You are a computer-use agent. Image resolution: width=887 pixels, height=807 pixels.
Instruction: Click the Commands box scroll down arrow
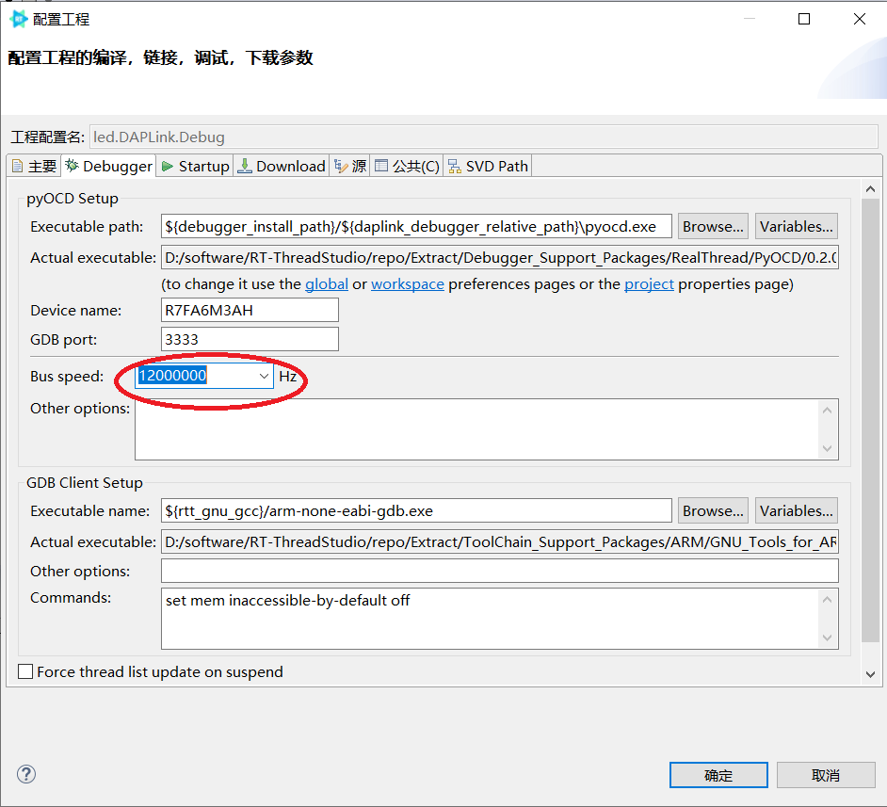coord(827,638)
